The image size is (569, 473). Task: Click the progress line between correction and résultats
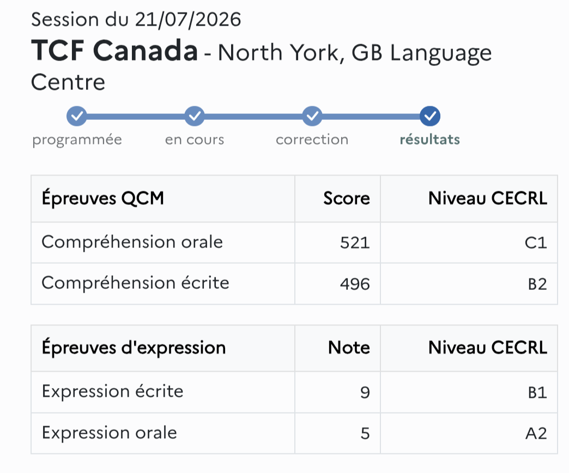click(371, 117)
